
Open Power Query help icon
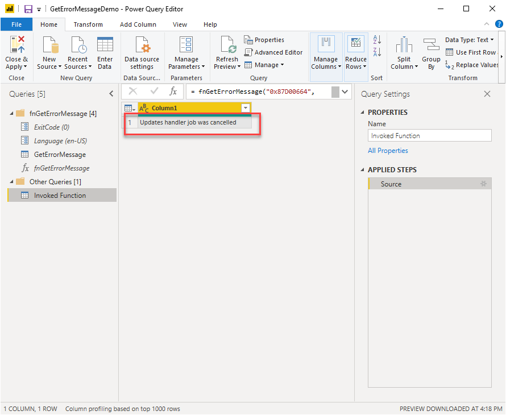[499, 24]
